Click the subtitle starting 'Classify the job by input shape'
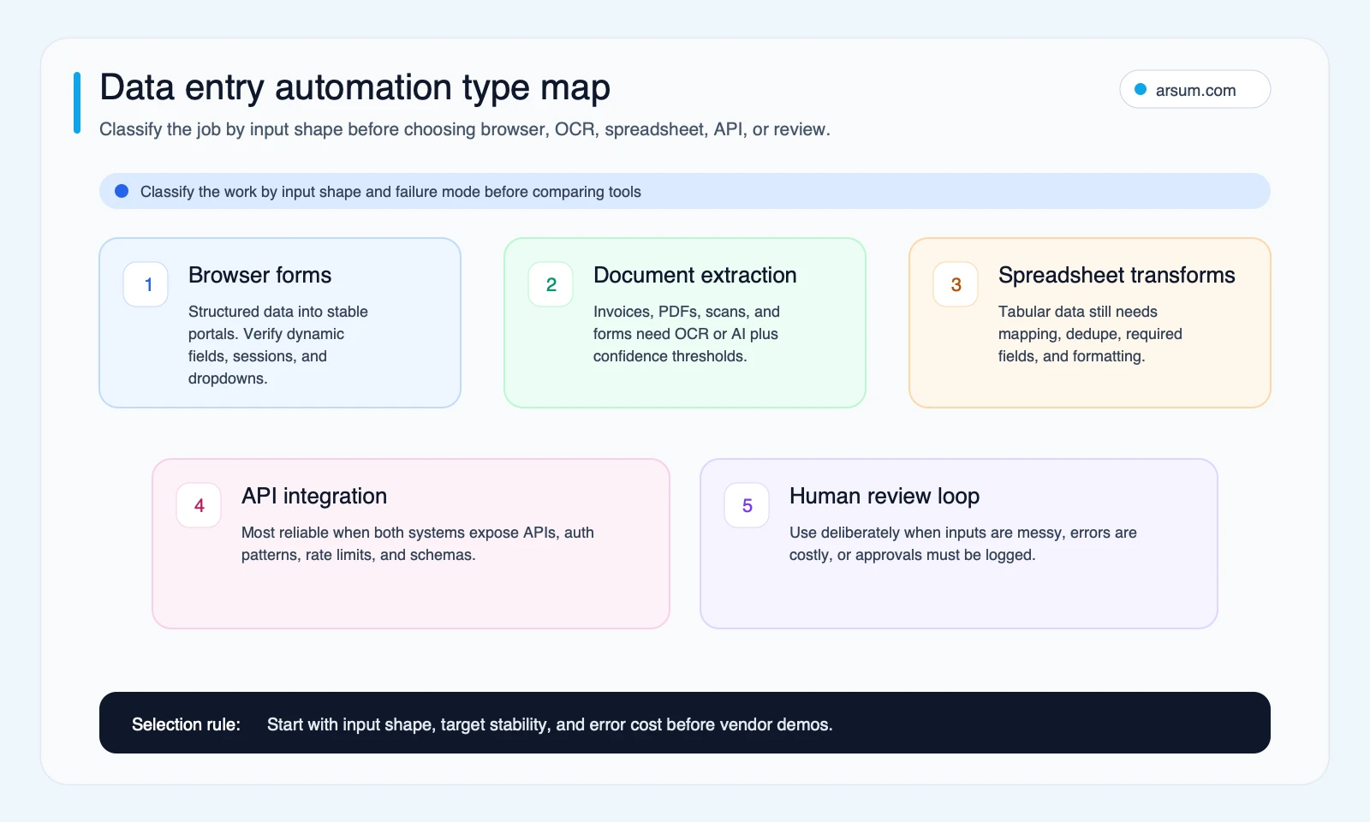The height and width of the screenshot is (822, 1370). (465, 129)
